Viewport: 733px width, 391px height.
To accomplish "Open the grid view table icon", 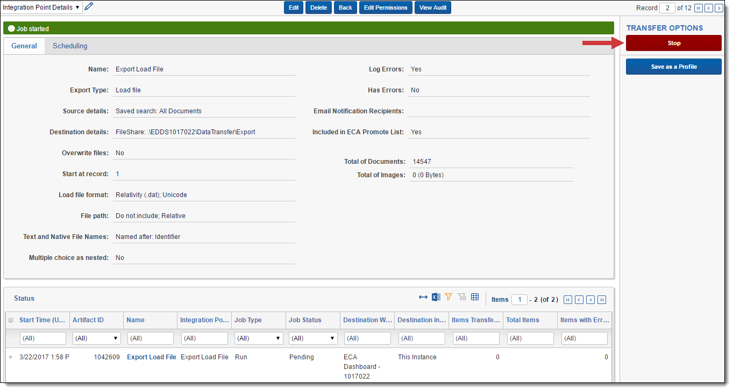I will coord(475,297).
